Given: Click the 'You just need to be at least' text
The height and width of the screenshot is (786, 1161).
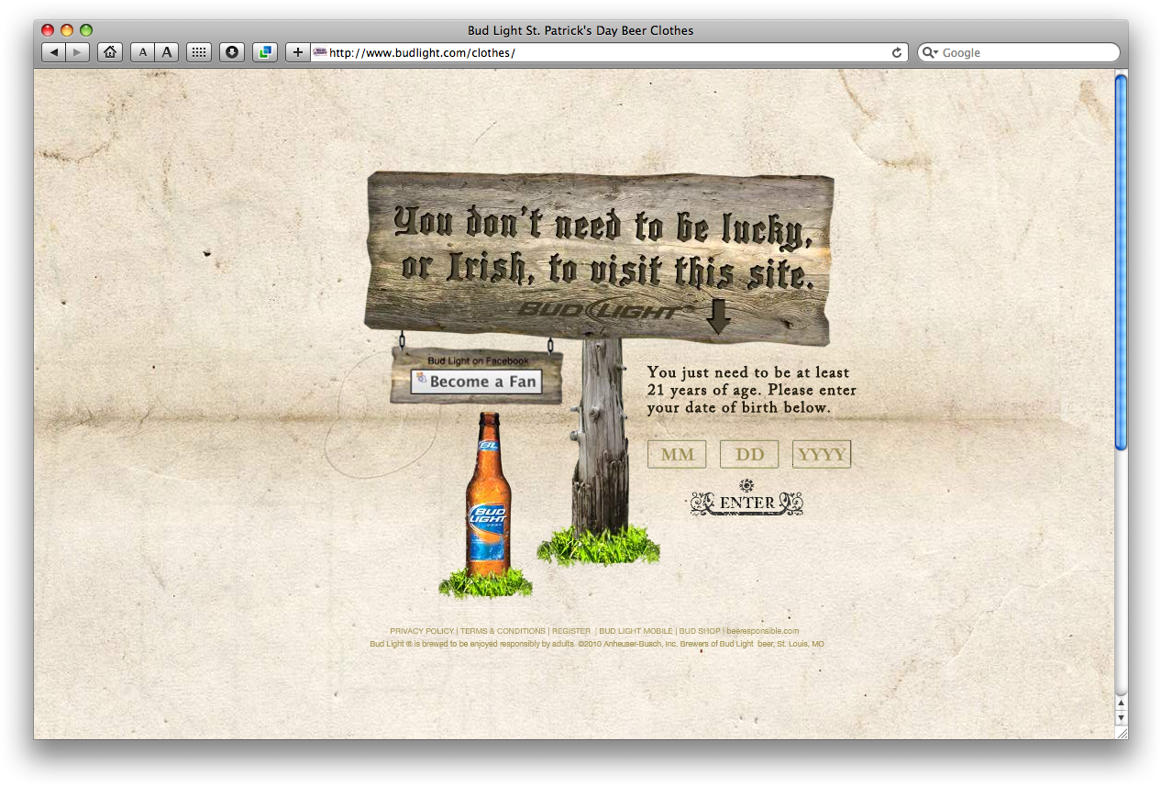Looking at the screenshot, I should (x=748, y=372).
